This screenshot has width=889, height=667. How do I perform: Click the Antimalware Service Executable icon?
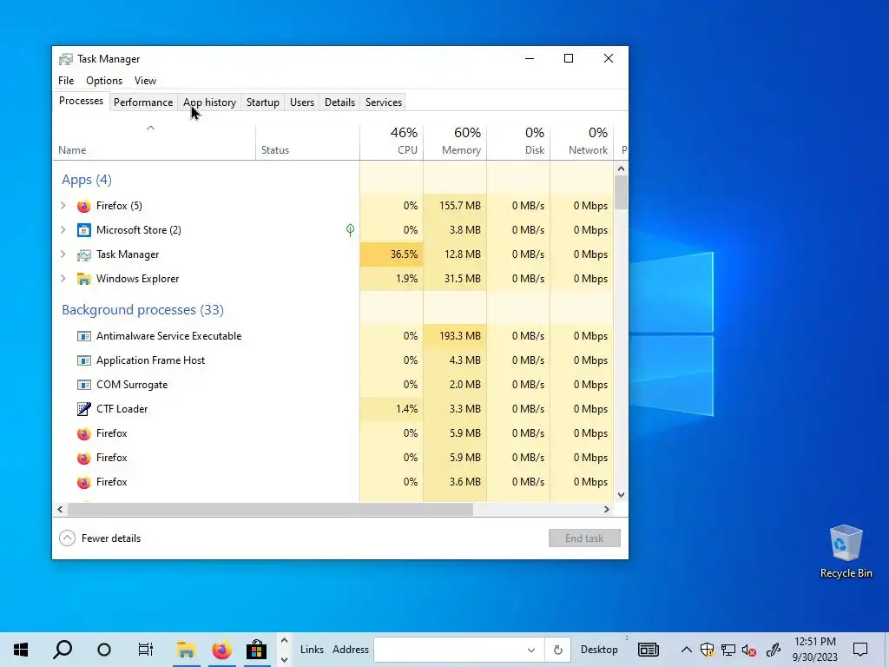(x=84, y=336)
